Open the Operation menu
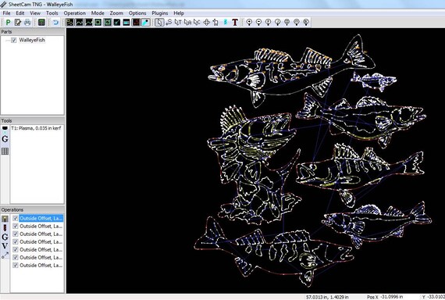 [x=74, y=13]
